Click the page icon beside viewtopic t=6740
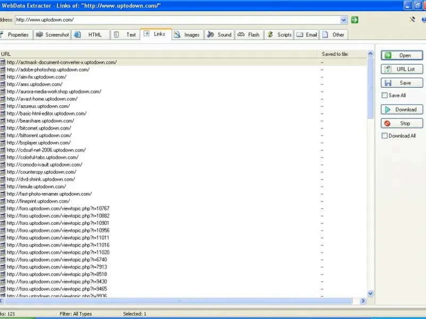 click(3, 259)
